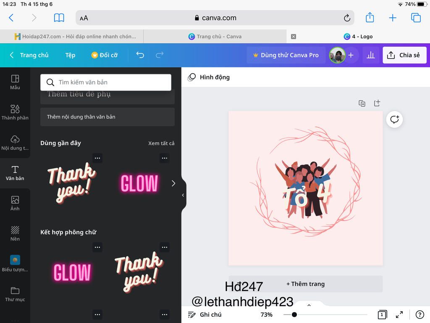This screenshot has width=430, height=323.
Task: Open Thư mục folders panel
Action: click(15, 294)
